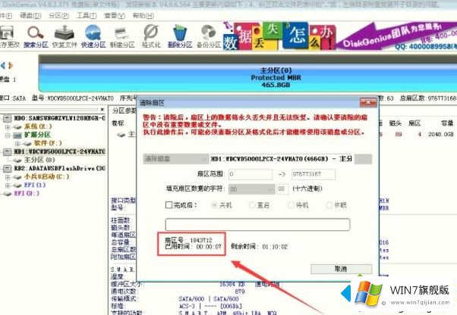Select RD2:ADATAUSBFlashDrive label in tree

click(x=59, y=169)
